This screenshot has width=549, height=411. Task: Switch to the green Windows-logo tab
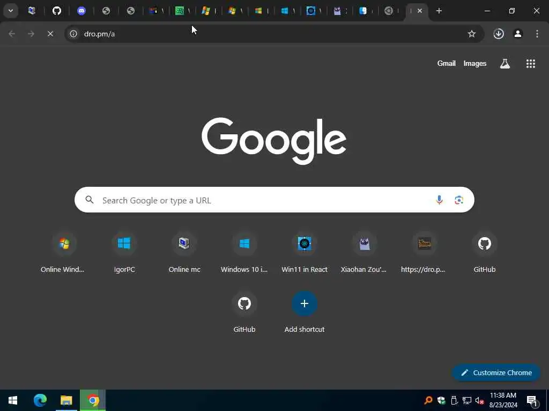pos(180,11)
